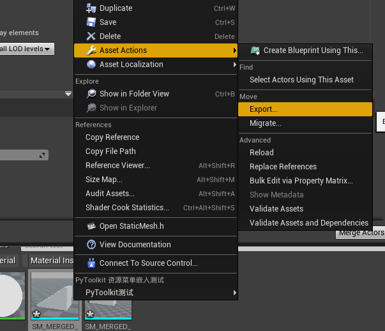Click the Create Blueprint icon in submenu

coord(255,50)
